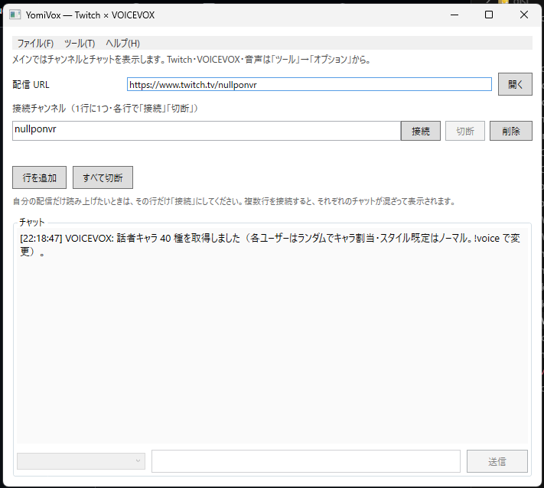Open the ファイル(F) menu

point(35,44)
